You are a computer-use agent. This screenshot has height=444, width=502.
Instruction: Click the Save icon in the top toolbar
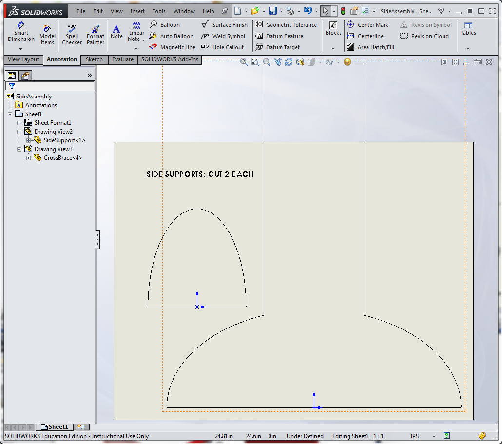[273, 11]
